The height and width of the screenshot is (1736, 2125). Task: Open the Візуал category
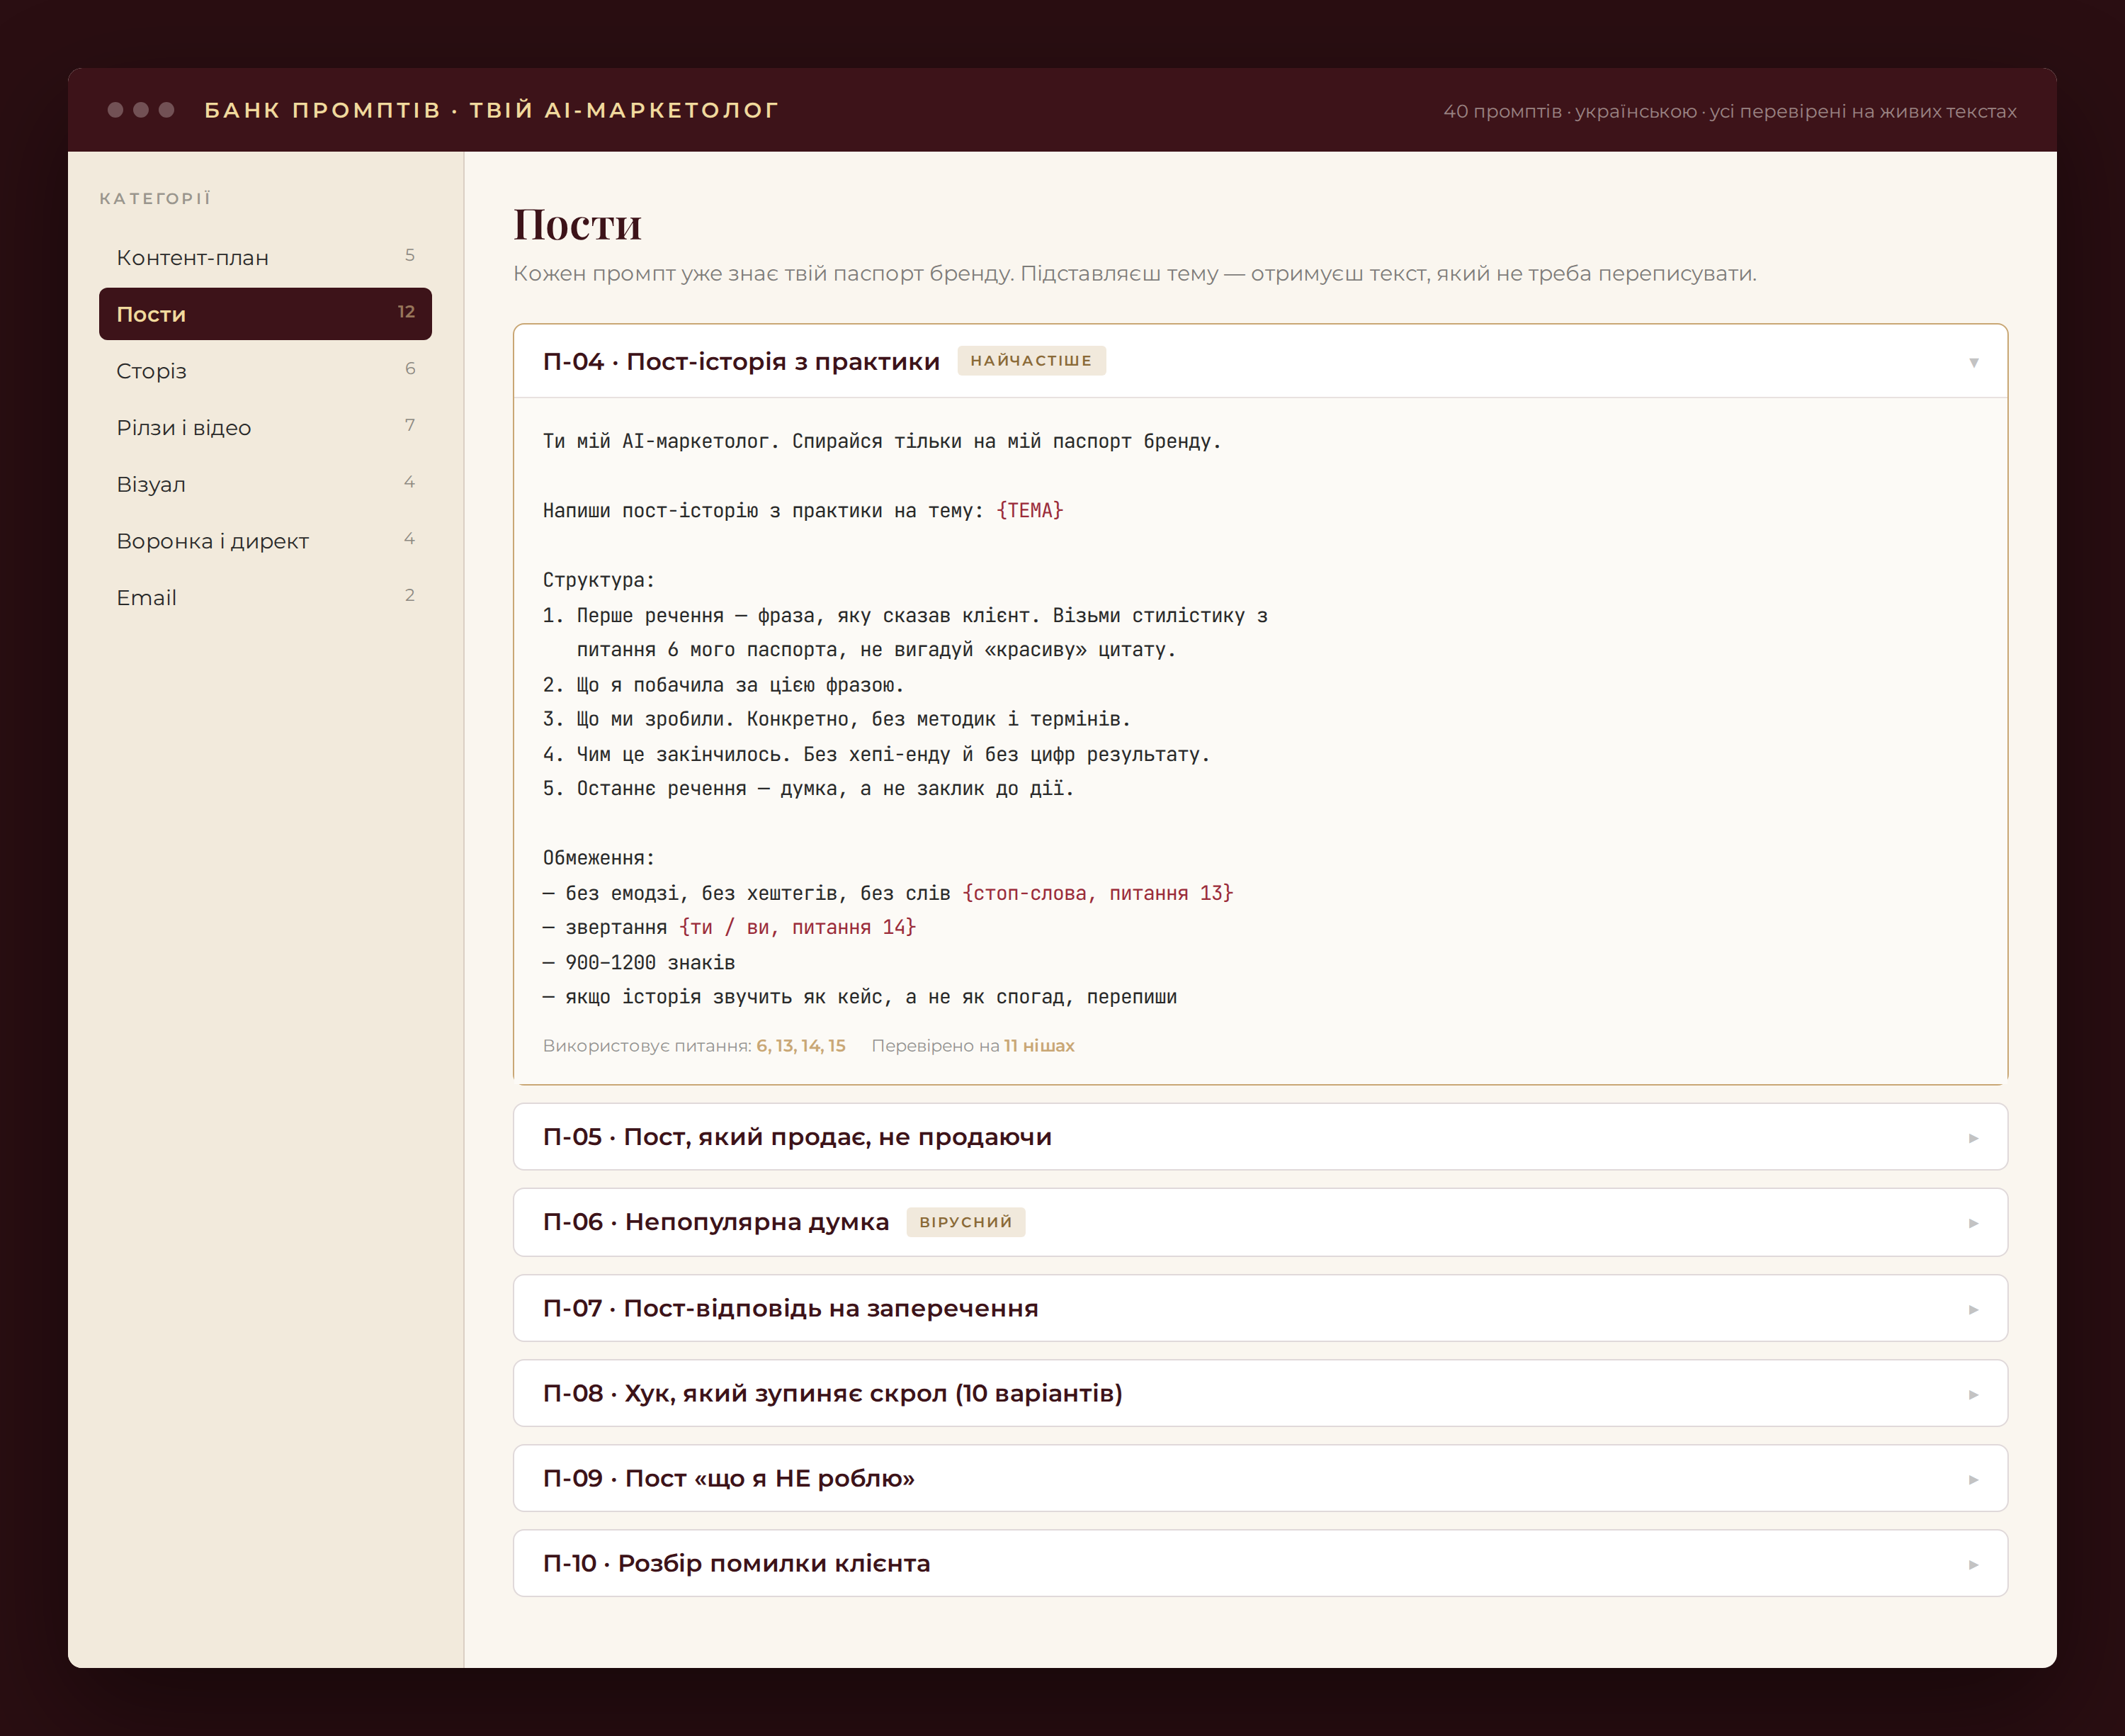point(265,484)
